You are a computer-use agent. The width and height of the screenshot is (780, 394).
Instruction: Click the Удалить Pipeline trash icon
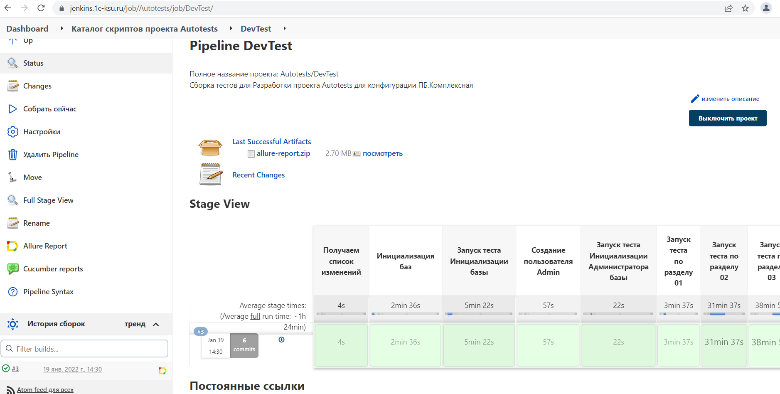tap(13, 155)
